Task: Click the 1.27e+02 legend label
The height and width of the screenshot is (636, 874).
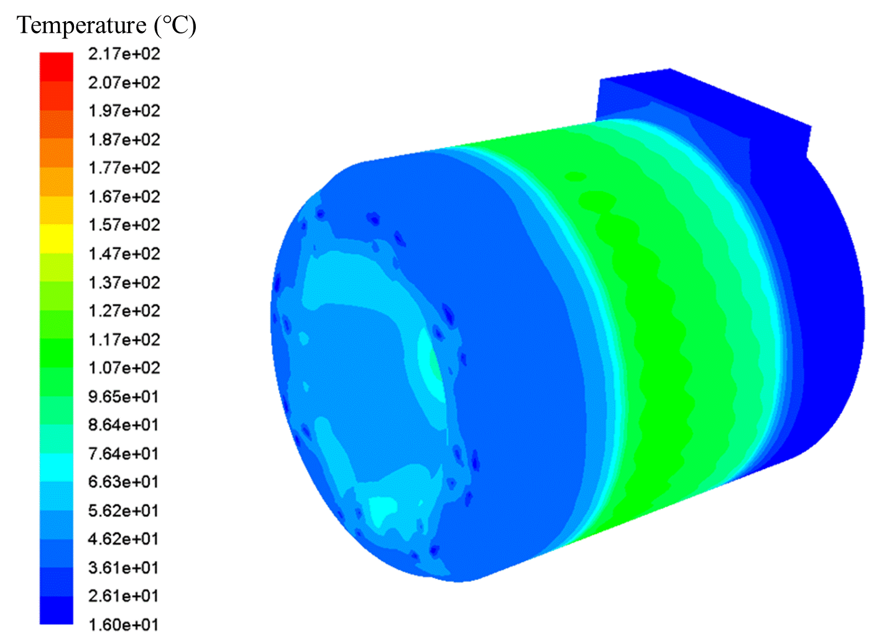Action: (124, 311)
